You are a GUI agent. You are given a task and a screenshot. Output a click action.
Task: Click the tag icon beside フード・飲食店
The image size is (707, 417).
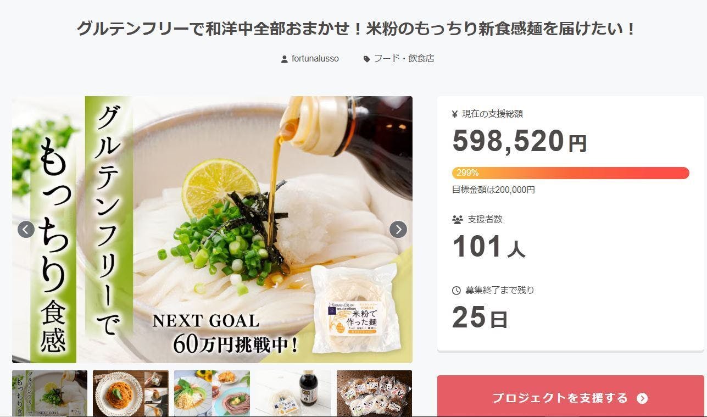coord(366,59)
